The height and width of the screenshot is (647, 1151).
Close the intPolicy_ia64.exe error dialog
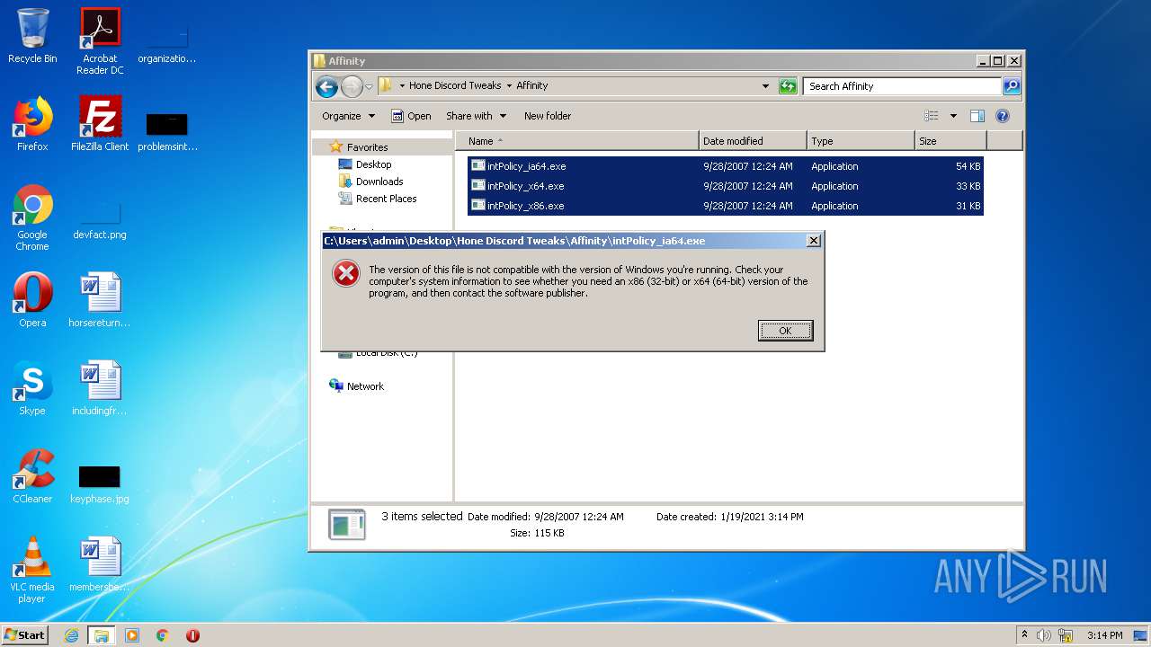813,241
